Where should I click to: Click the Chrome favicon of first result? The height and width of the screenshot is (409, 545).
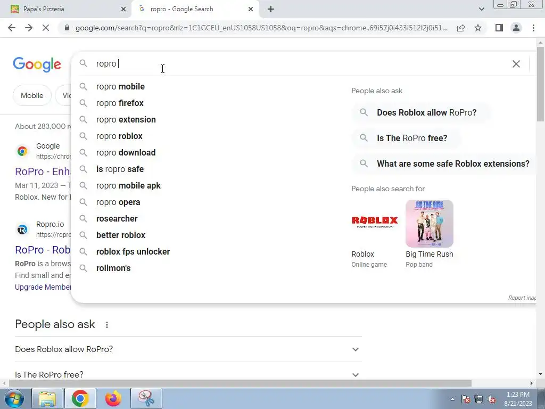[22, 151]
